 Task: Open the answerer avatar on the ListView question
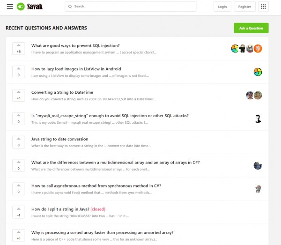(x=258, y=72)
